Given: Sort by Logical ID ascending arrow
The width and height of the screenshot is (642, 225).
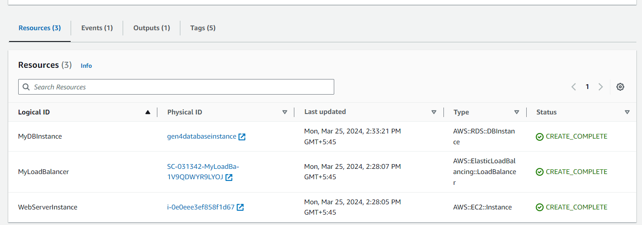Looking at the screenshot, I should [x=148, y=112].
